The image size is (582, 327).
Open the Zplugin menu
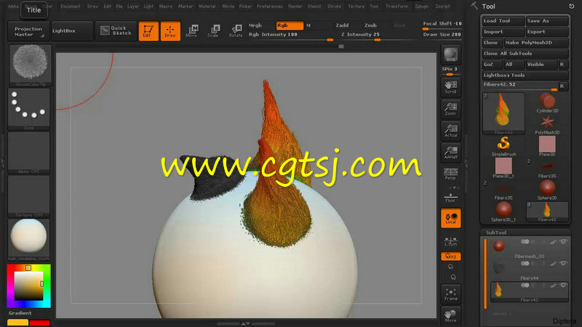(x=421, y=7)
